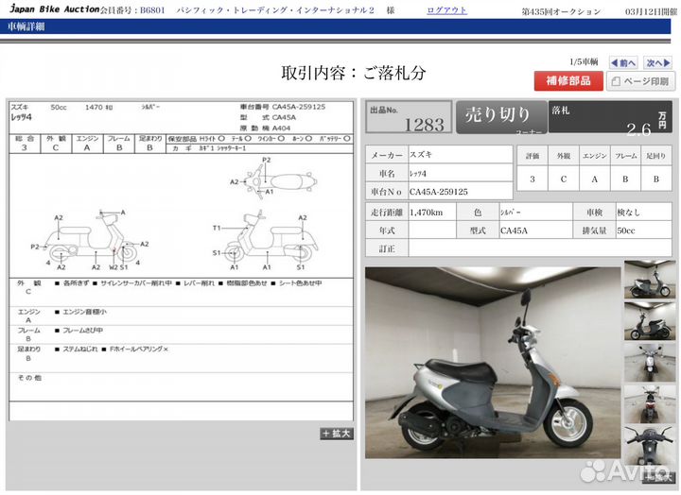Click the main silver scooter photo

[493, 363]
